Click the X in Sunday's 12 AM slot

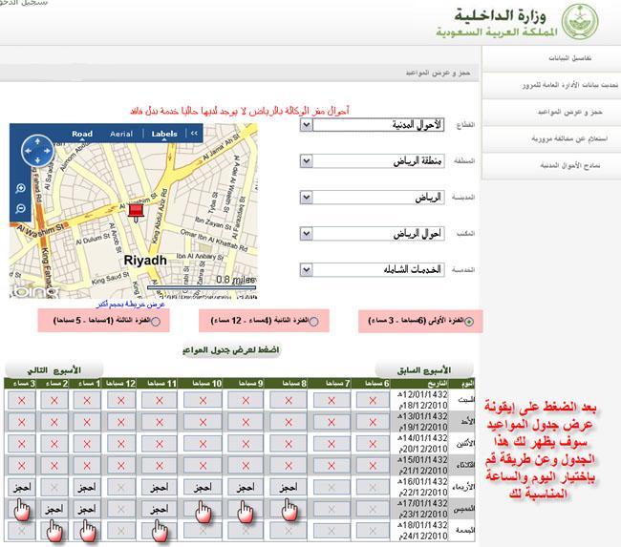point(120,422)
